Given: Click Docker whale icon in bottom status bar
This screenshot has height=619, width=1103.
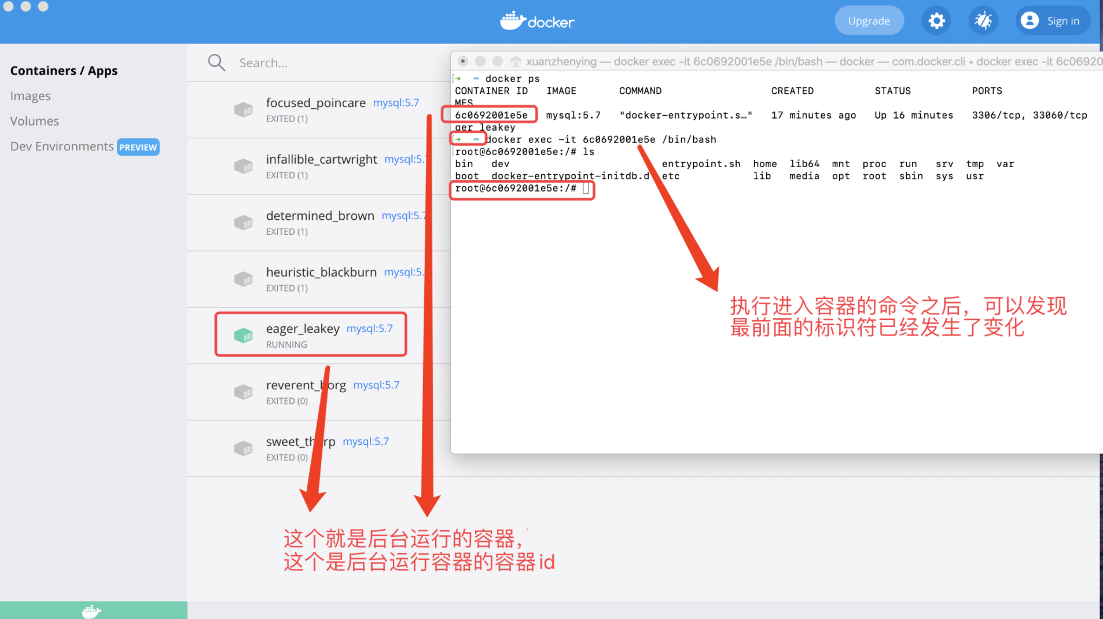Looking at the screenshot, I should [91, 611].
